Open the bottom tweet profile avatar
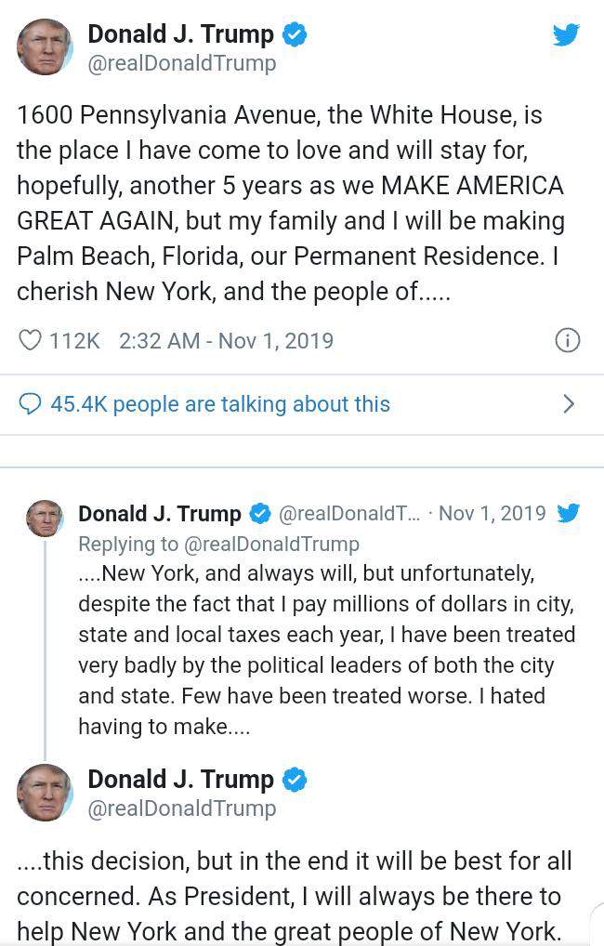This screenshot has width=604, height=946. click(x=45, y=793)
